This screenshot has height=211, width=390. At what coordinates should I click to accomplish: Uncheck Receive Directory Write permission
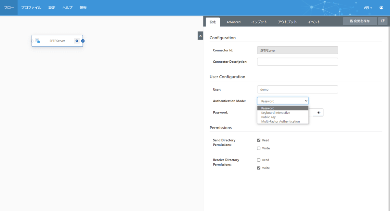coord(259,168)
